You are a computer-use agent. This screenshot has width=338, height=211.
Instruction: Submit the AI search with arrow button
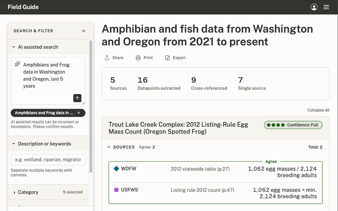(x=77, y=98)
